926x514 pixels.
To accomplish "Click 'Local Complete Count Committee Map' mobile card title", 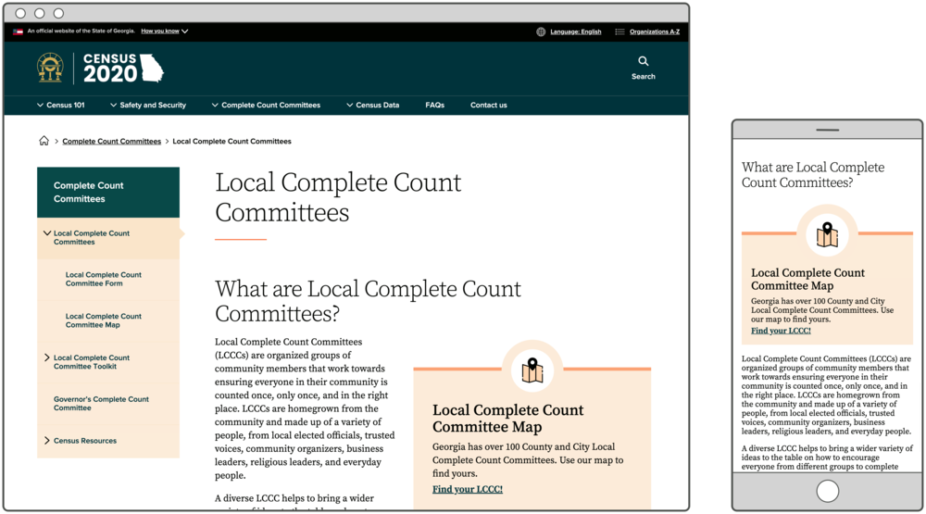I will point(807,279).
